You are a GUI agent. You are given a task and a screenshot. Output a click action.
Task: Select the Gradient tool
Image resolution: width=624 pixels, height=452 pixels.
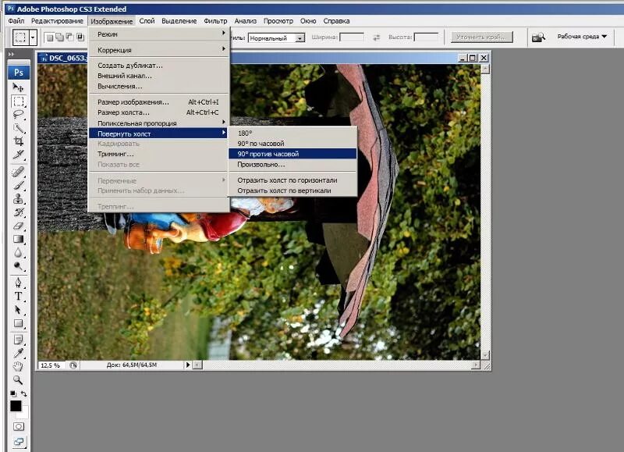click(x=18, y=239)
